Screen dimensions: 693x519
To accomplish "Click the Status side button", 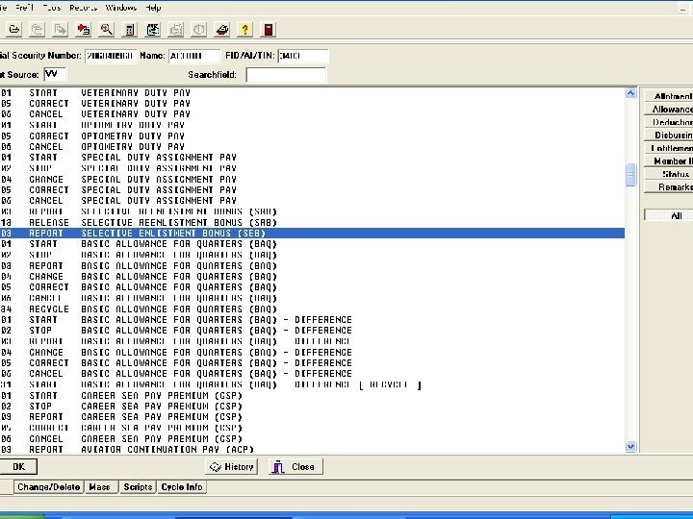I will pos(669,174).
